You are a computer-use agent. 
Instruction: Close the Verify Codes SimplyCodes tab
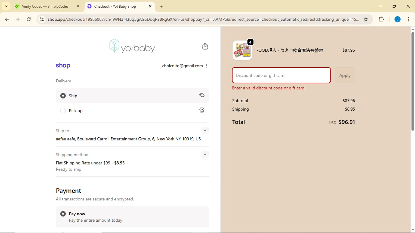coord(78,6)
